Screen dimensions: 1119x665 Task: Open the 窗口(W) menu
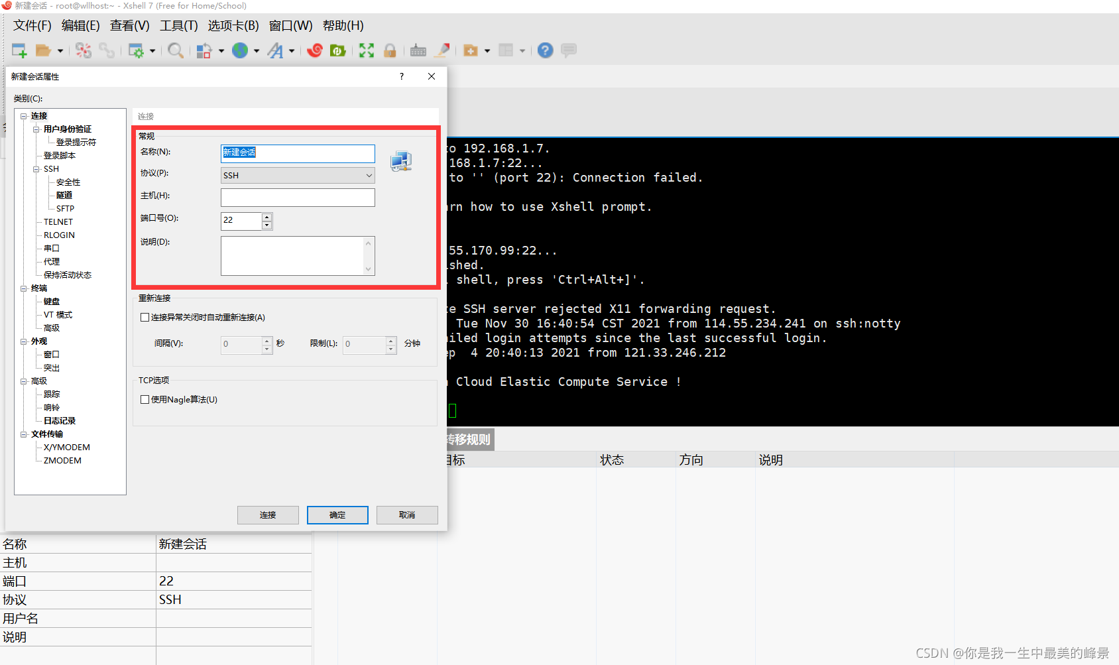click(x=291, y=26)
